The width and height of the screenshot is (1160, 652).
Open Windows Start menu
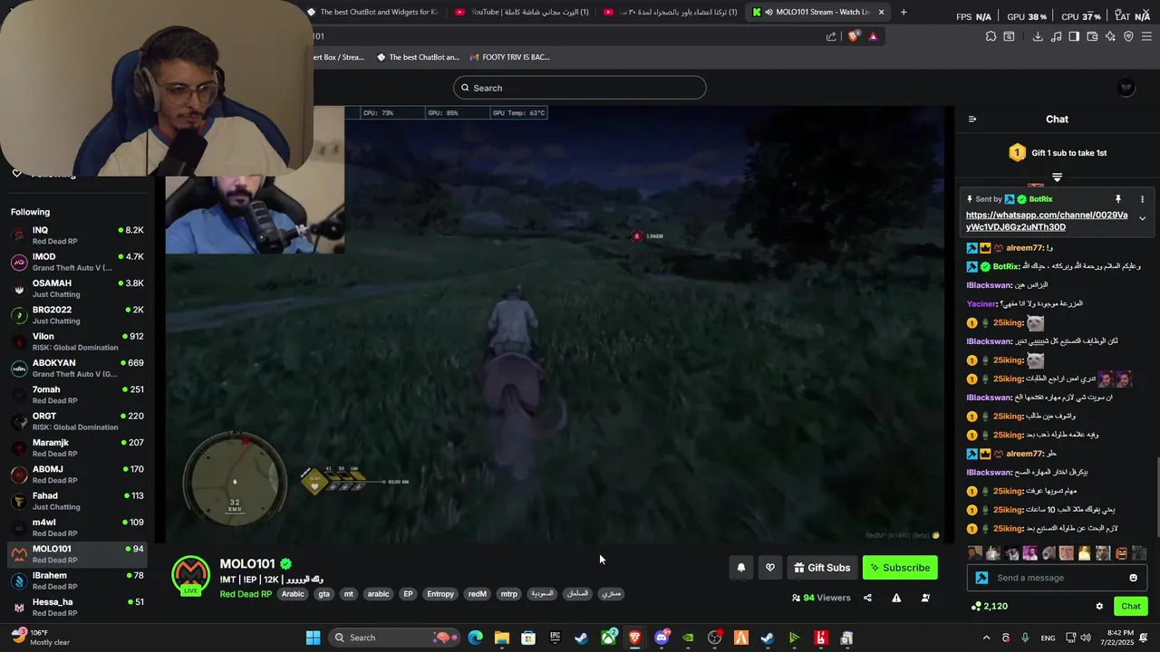[x=313, y=638]
